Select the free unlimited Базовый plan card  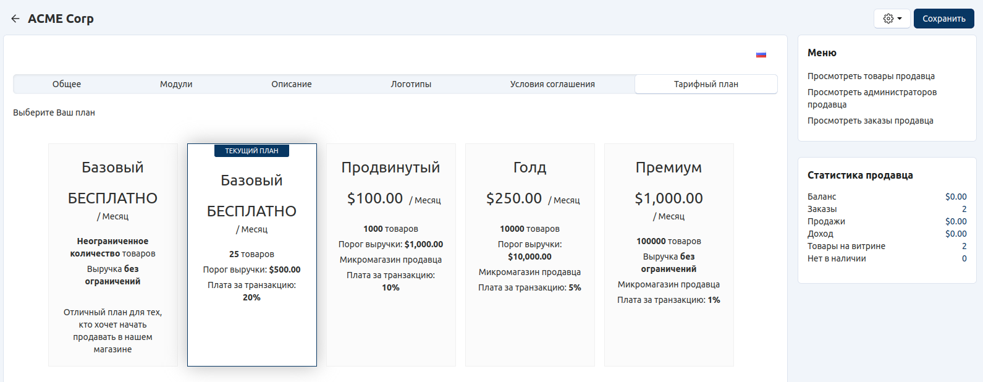113,255
